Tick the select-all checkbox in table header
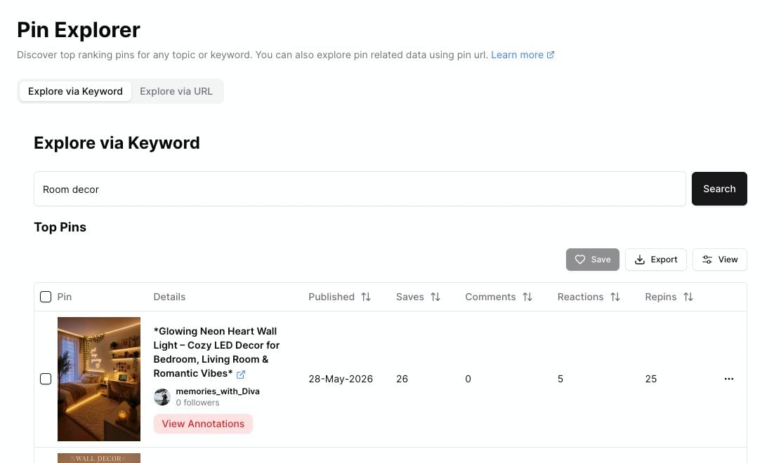The width and height of the screenshot is (781, 463). 46,297
